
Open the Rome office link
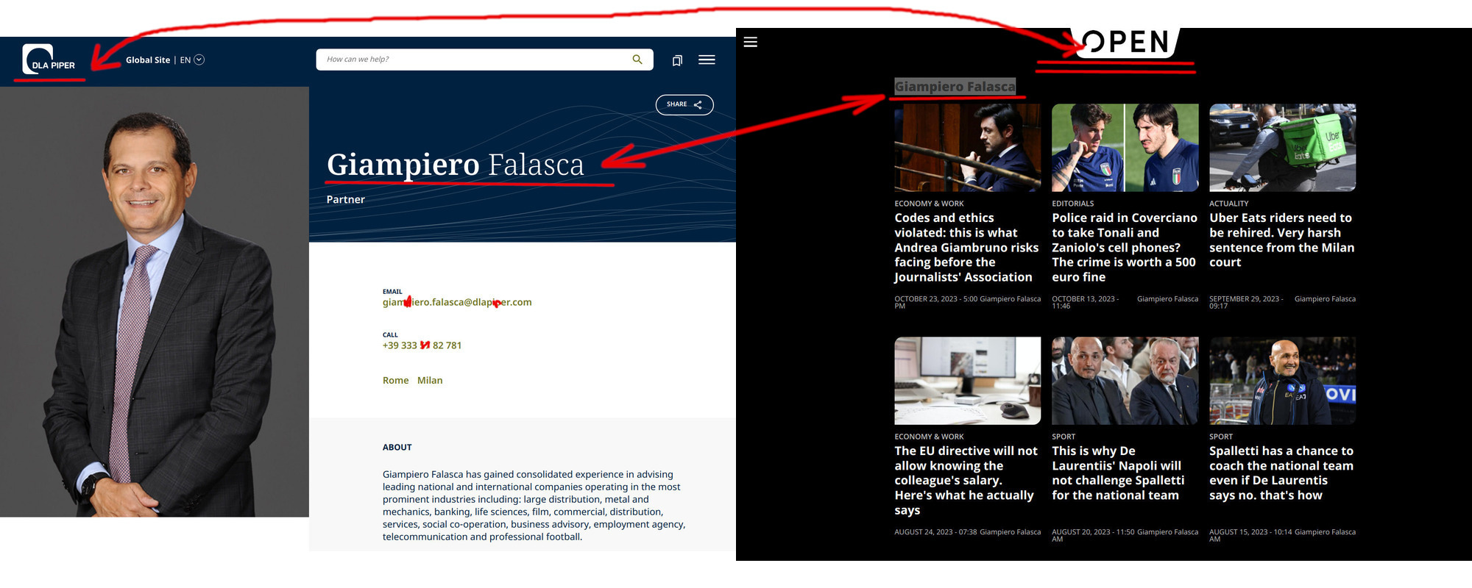pyautogui.click(x=395, y=380)
